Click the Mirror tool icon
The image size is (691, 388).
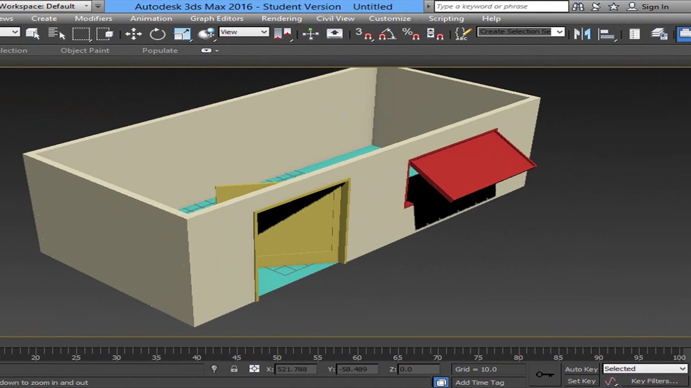pyautogui.click(x=581, y=34)
